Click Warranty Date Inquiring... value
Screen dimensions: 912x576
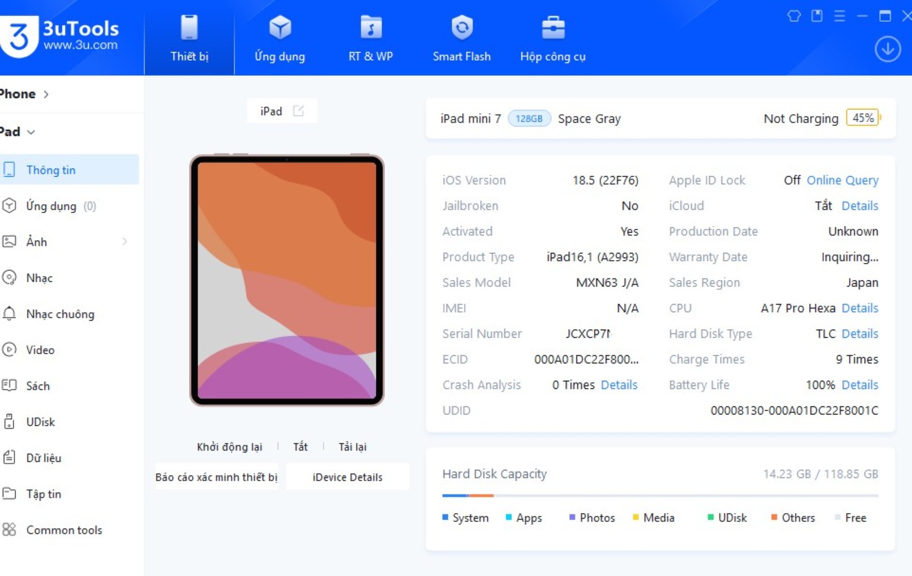click(850, 257)
